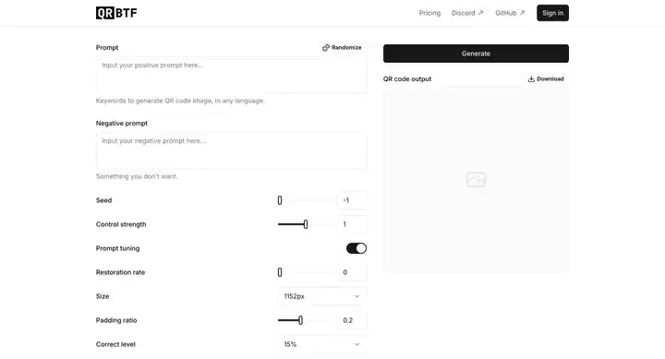The height and width of the screenshot is (359, 665).
Task: Click the Control strength slider handle
Action: coord(306,224)
